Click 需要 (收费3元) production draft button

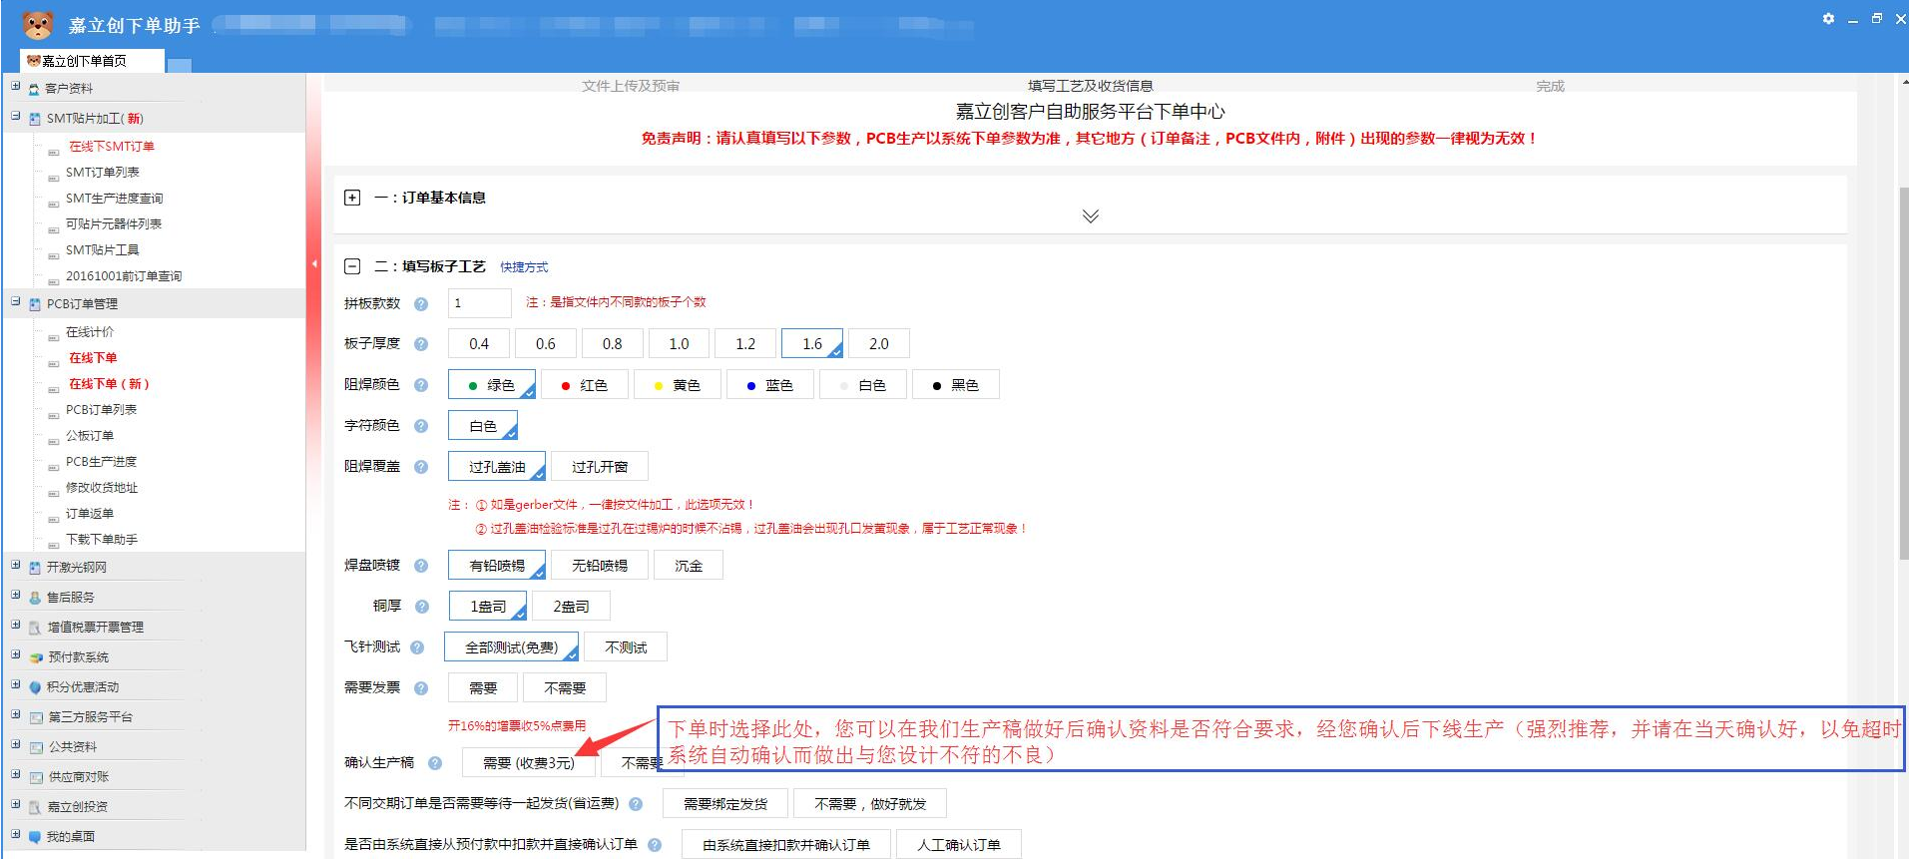coord(529,763)
